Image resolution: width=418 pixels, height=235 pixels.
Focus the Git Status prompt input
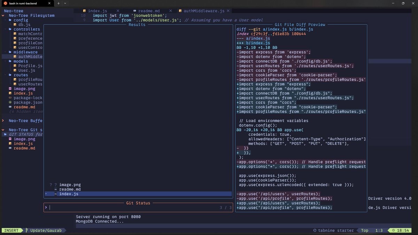pyautogui.click(x=138, y=207)
